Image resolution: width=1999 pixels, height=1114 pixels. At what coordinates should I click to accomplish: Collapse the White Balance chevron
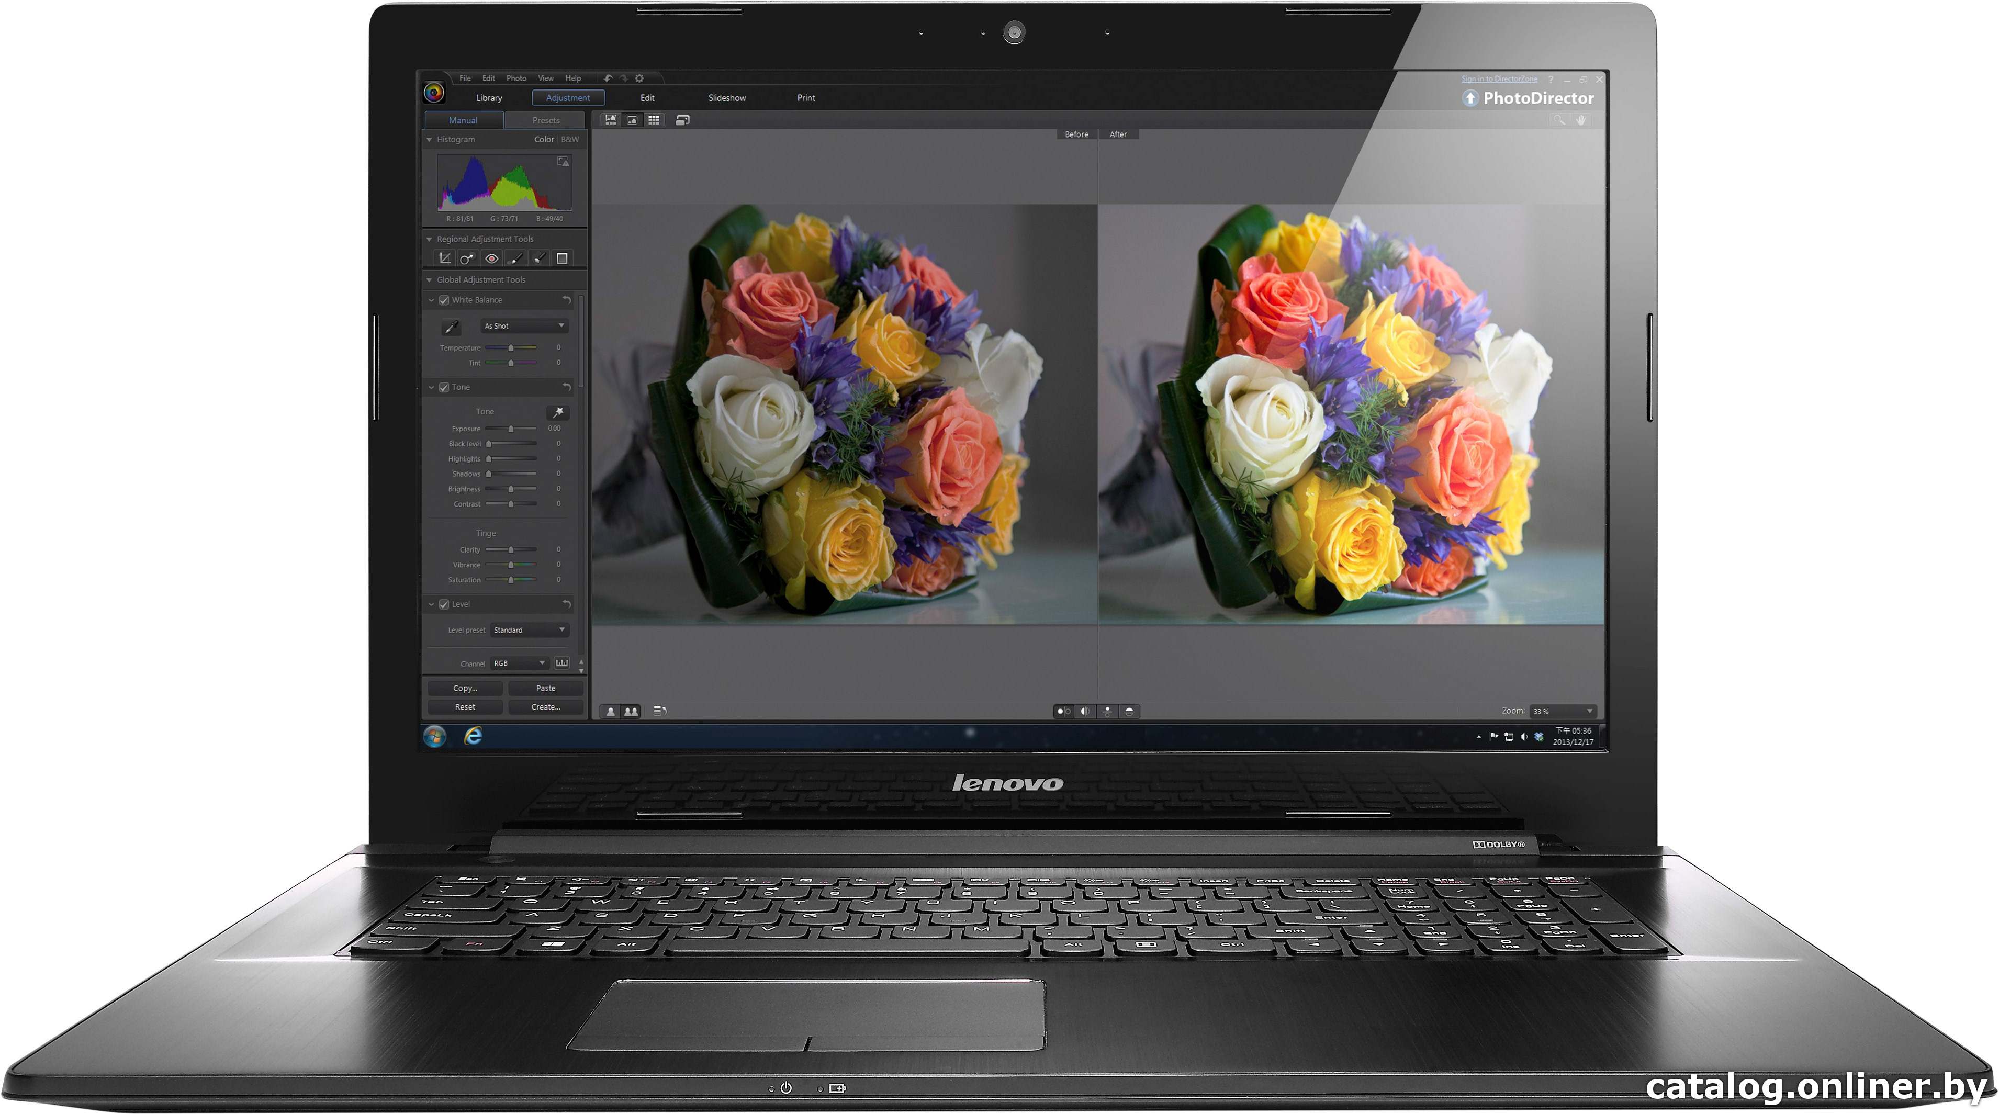pyautogui.click(x=432, y=300)
